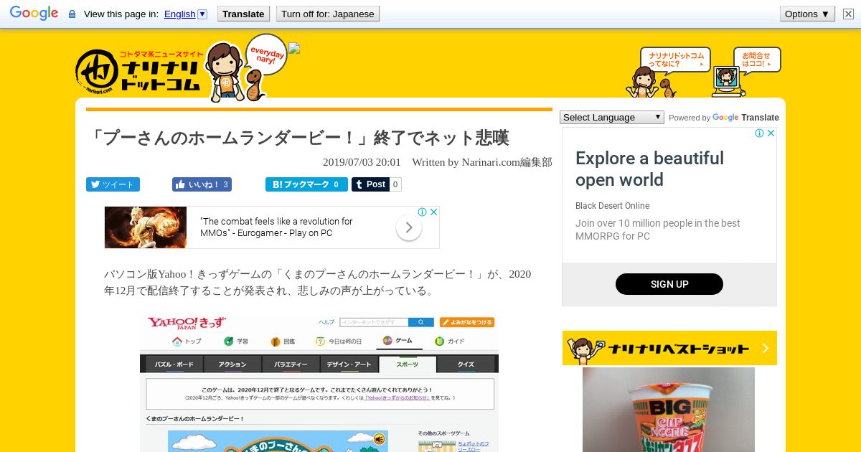Viewport: 861px width, 452px height.
Task: Click the Yahoo!きっずからのお知らせ link in notice
Action: click(397, 397)
